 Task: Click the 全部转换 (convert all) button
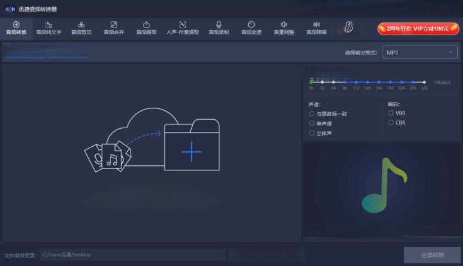[x=431, y=254]
